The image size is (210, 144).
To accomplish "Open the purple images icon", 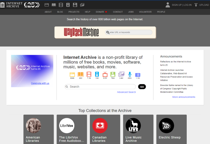I will (121, 75).
